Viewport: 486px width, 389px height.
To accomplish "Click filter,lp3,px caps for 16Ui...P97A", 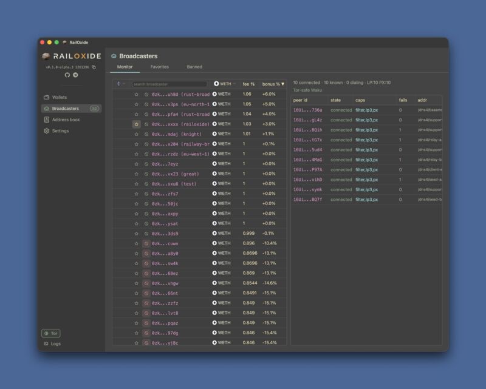I will [367, 170].
